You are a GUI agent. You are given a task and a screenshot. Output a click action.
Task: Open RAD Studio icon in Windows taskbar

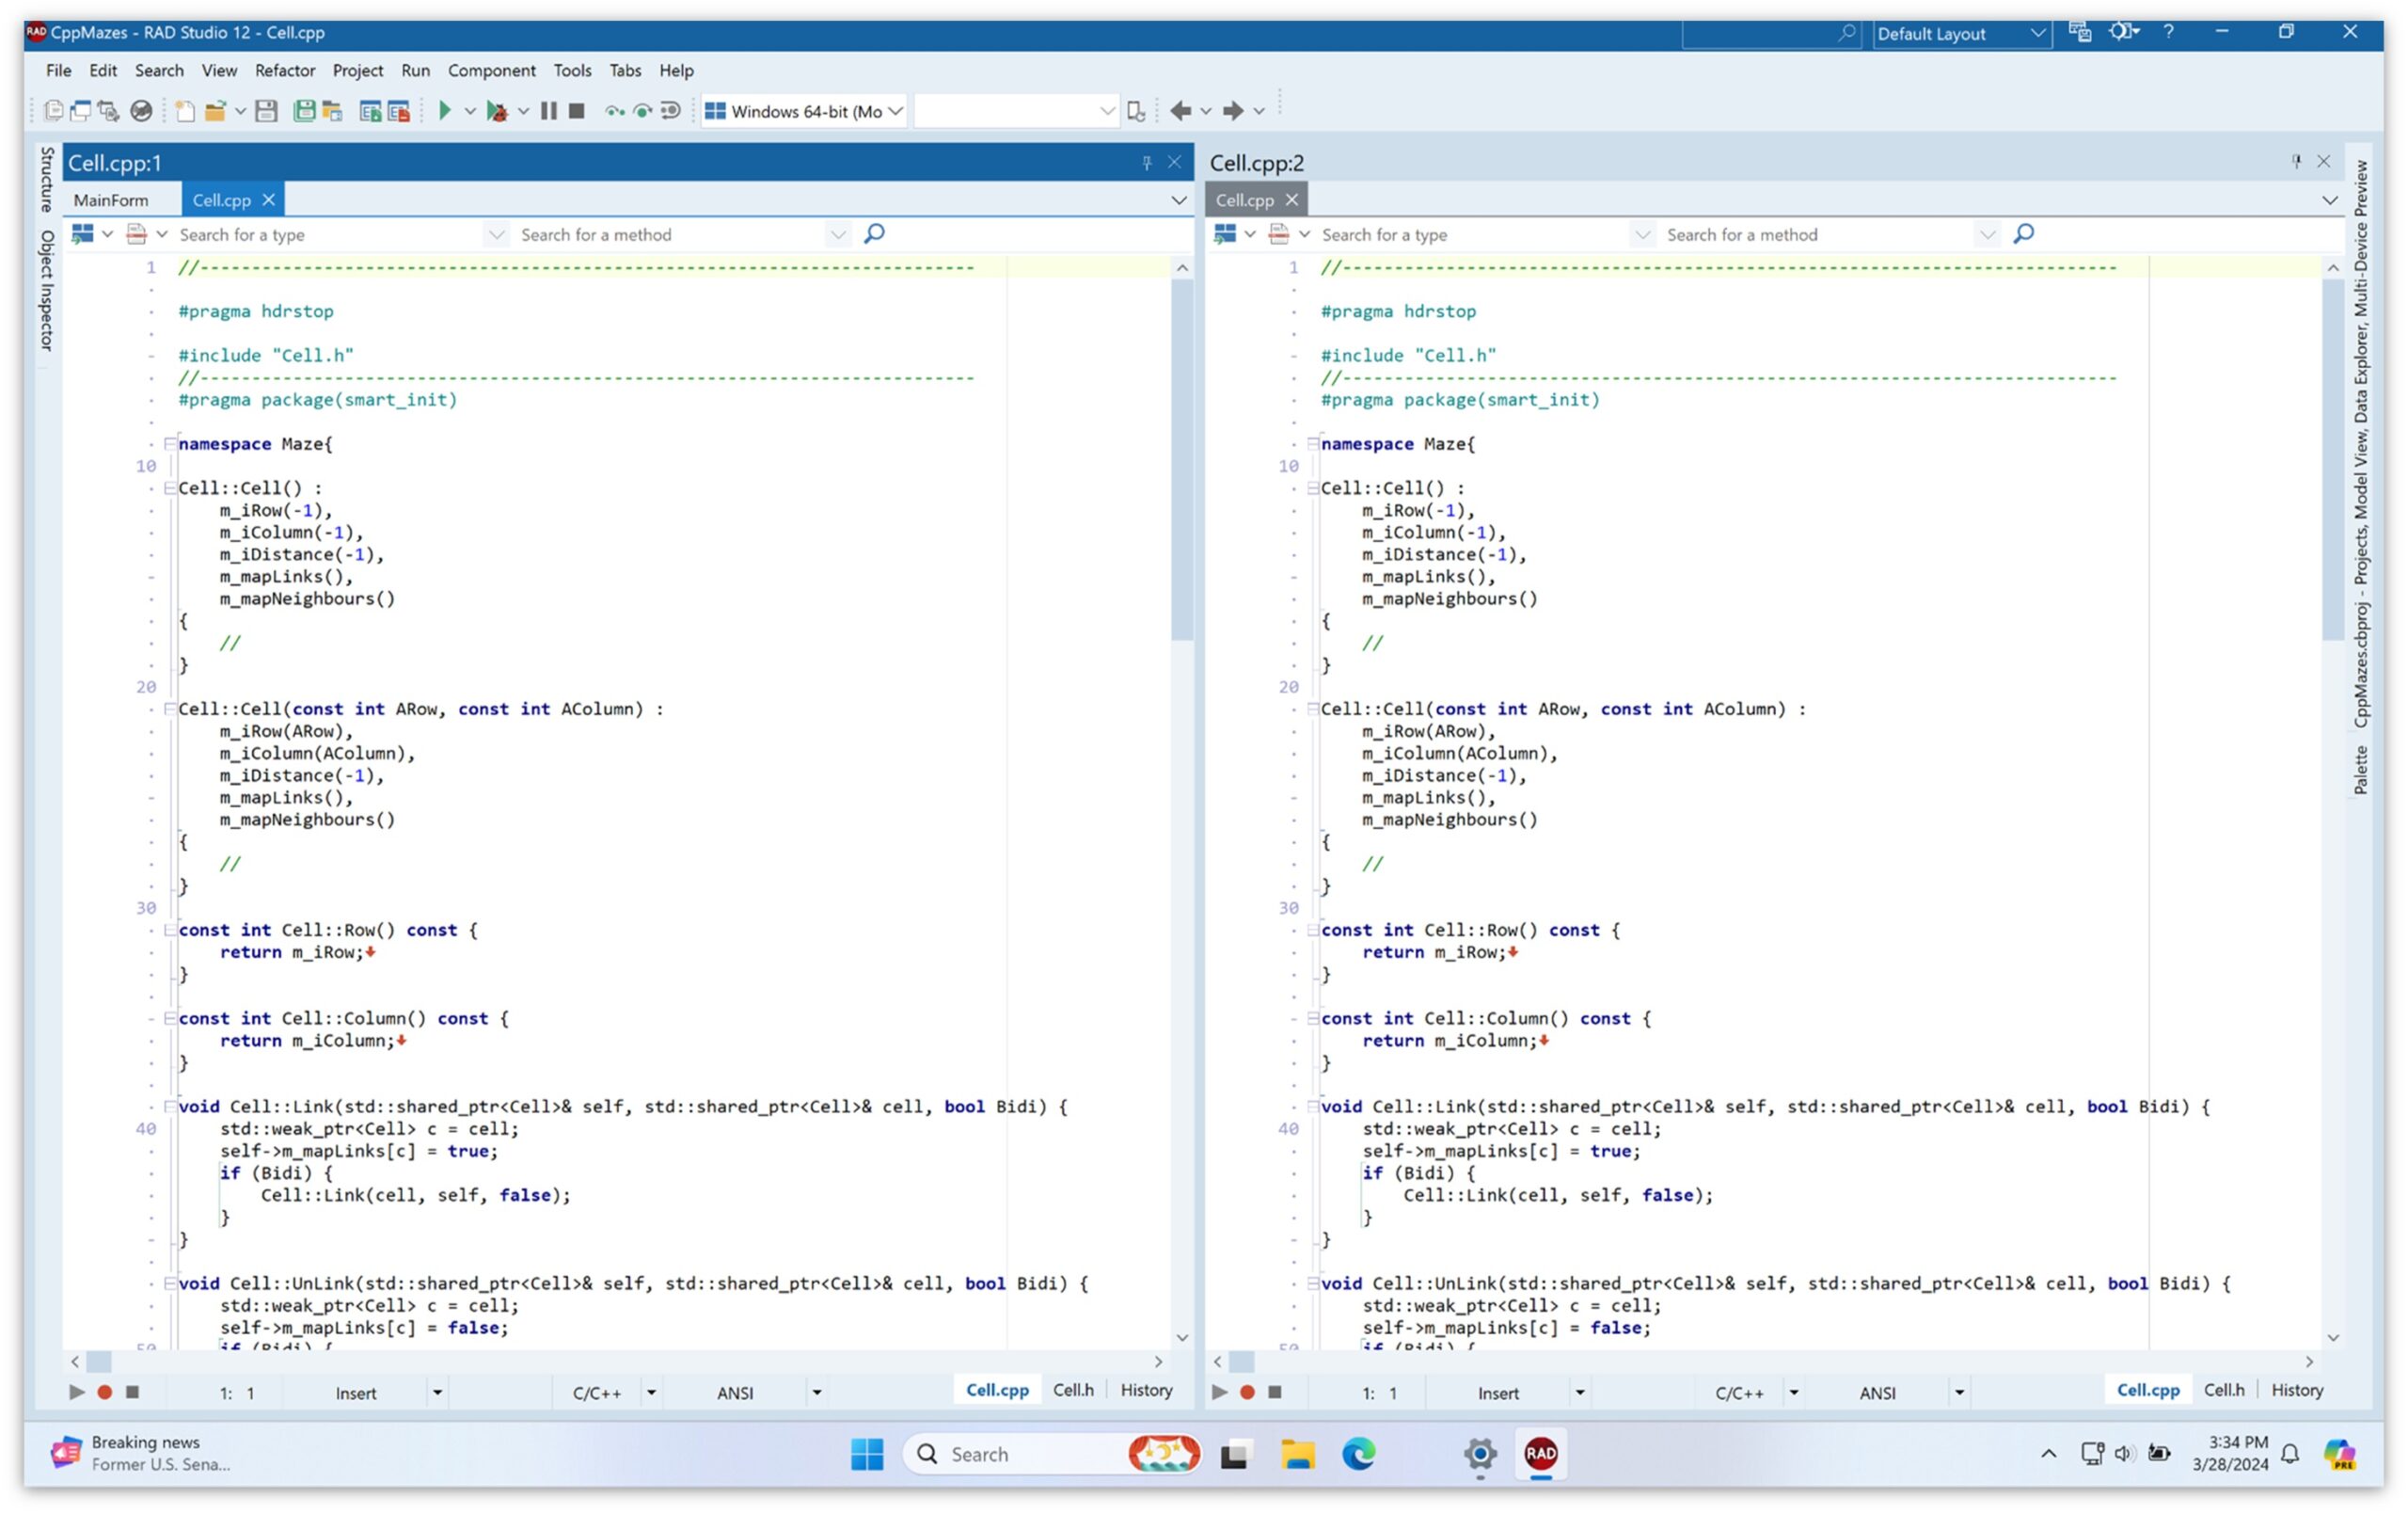pyautogui.click(x=1540, y=1453)
